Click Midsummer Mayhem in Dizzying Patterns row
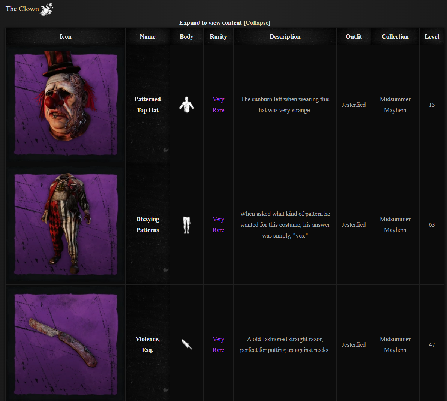This screenshot has height=401, width=447. (x=395, y=224)
